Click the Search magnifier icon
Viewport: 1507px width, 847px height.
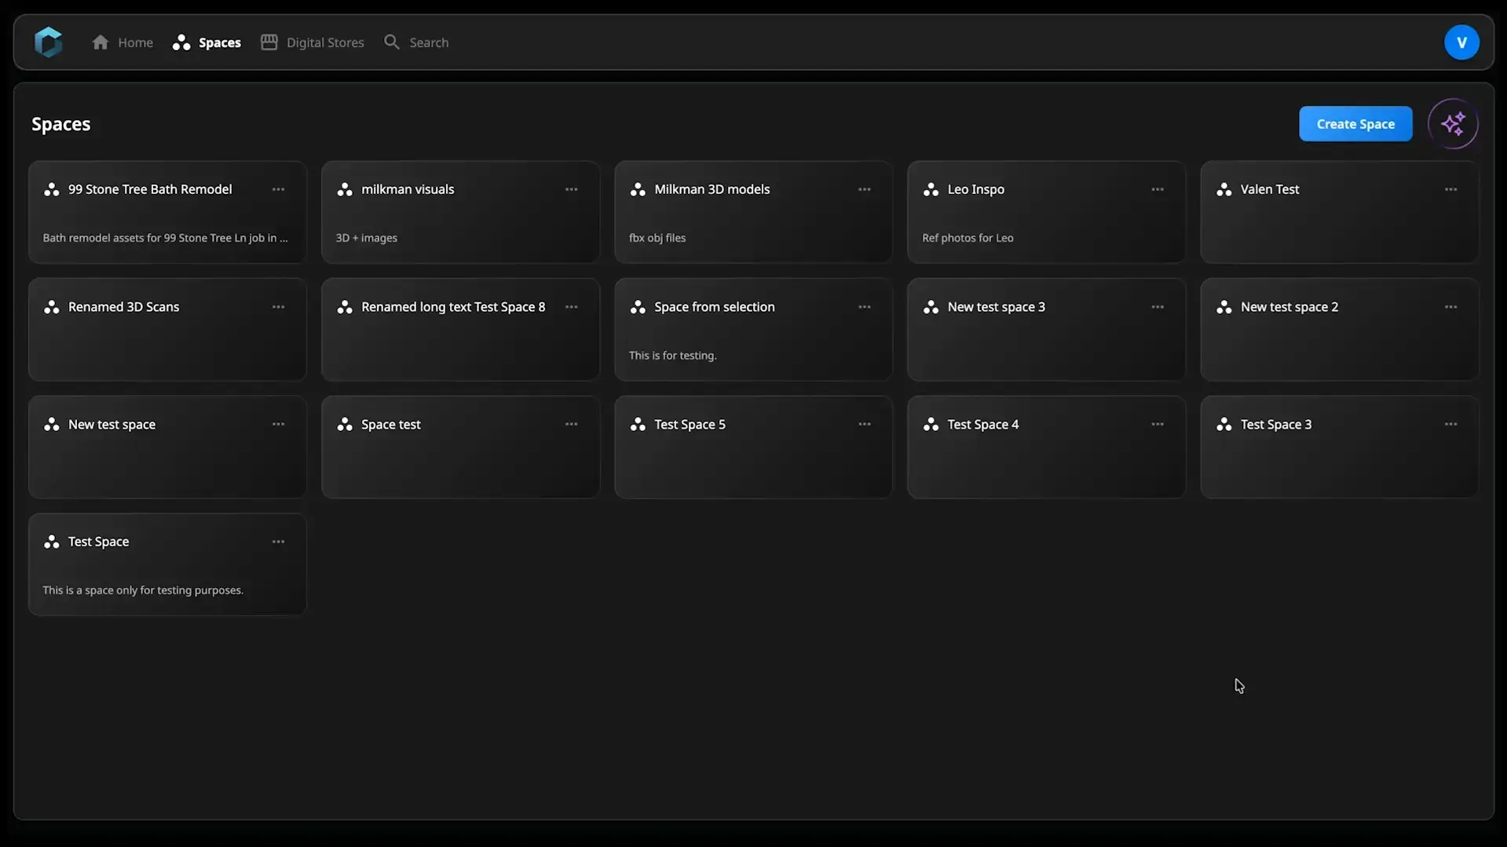[x=391, y=42]
